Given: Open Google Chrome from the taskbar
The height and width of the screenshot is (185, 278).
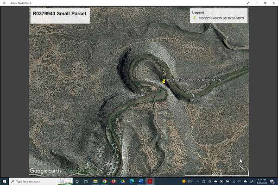Looking at the screenshot, I should click(105, 181).
